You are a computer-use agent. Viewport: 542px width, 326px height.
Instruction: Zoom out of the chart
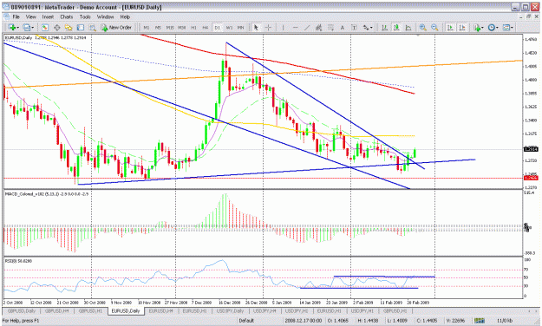[434, 27]
